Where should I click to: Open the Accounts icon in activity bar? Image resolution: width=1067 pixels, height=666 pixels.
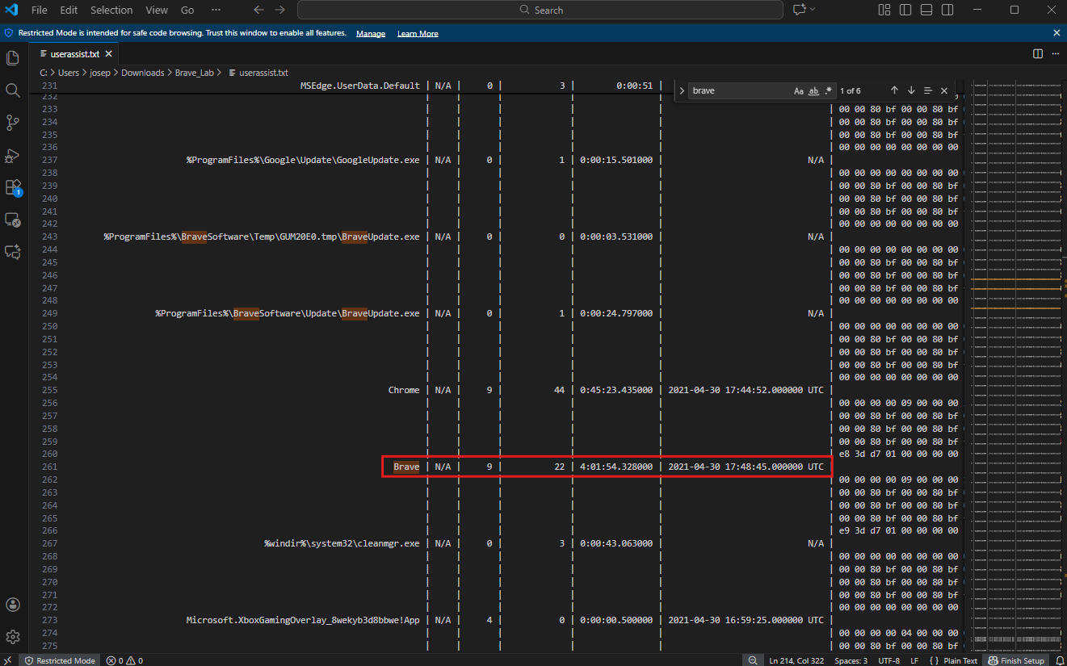click(13, 605)
